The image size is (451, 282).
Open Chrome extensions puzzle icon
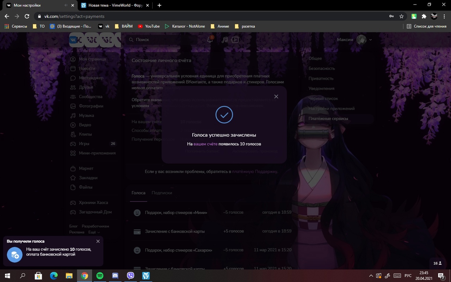pyautogui.click(x=424, y=16)
